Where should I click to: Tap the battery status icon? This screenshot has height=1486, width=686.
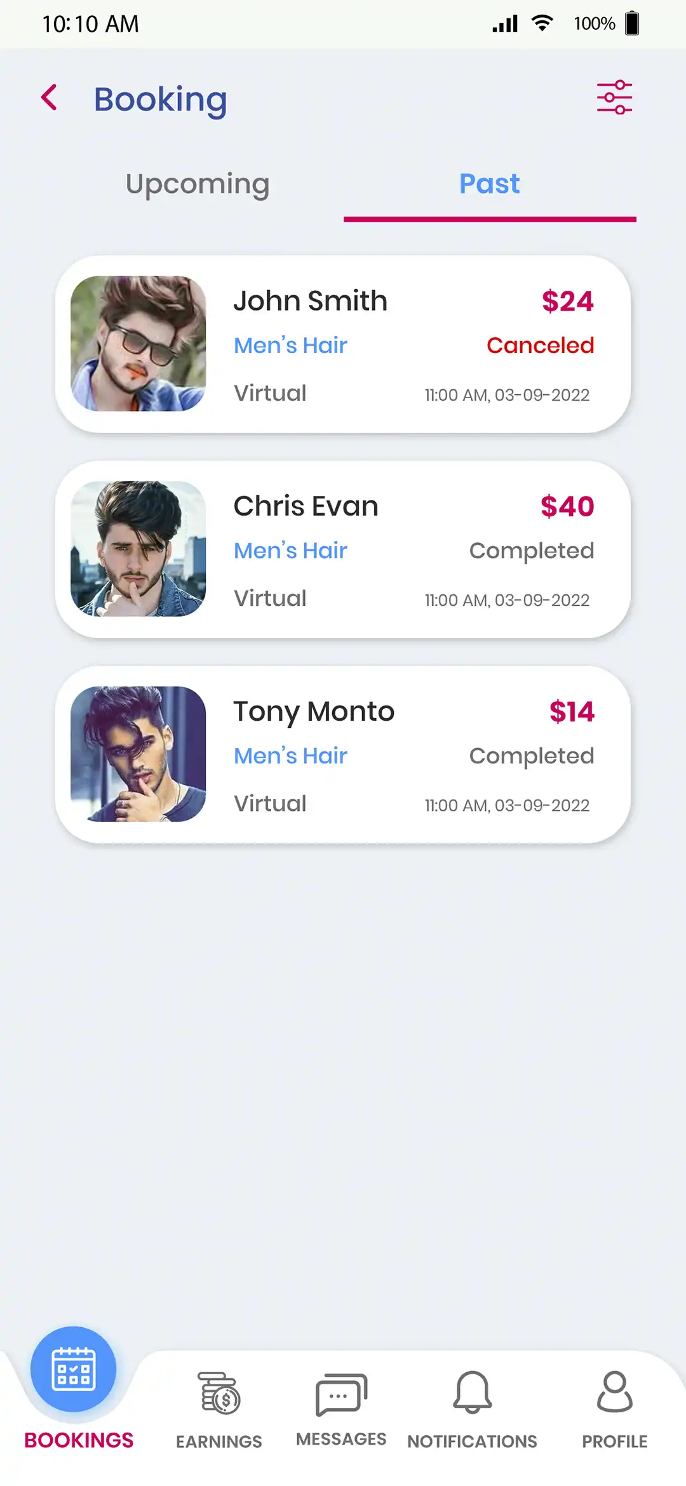(x=632, y=23)
